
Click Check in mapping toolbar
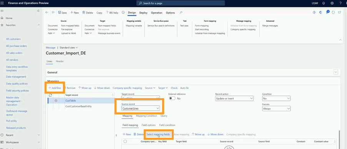pos(174,88)
